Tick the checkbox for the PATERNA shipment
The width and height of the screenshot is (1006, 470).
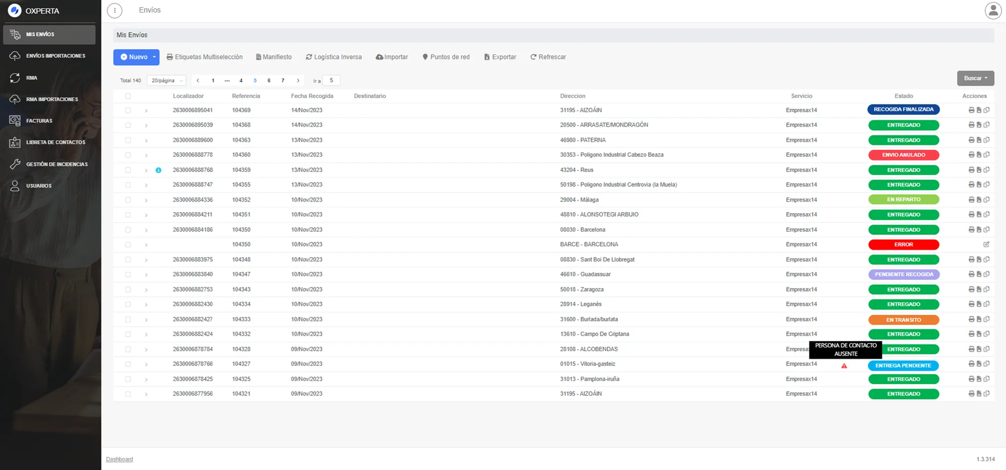click(128, 140)
